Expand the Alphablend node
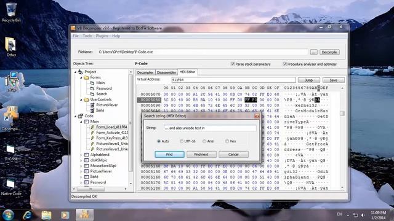 click(x=81, y=155)
